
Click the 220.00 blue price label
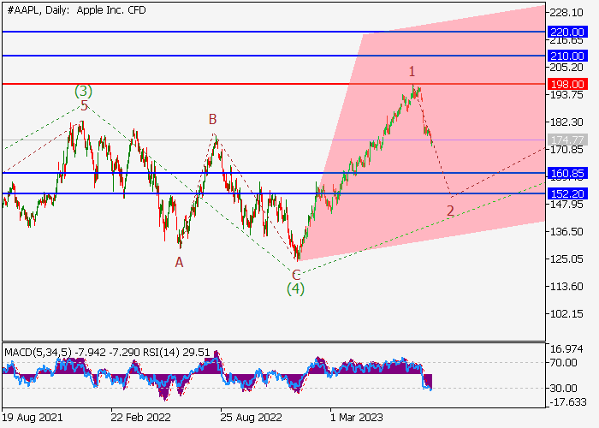[566, 32]
